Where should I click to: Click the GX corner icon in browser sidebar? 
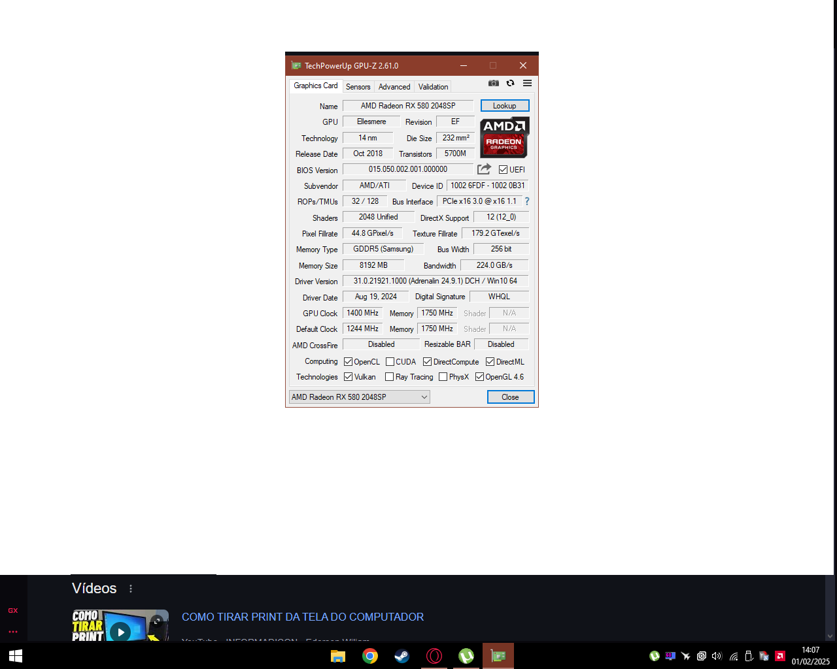point(13,610)
